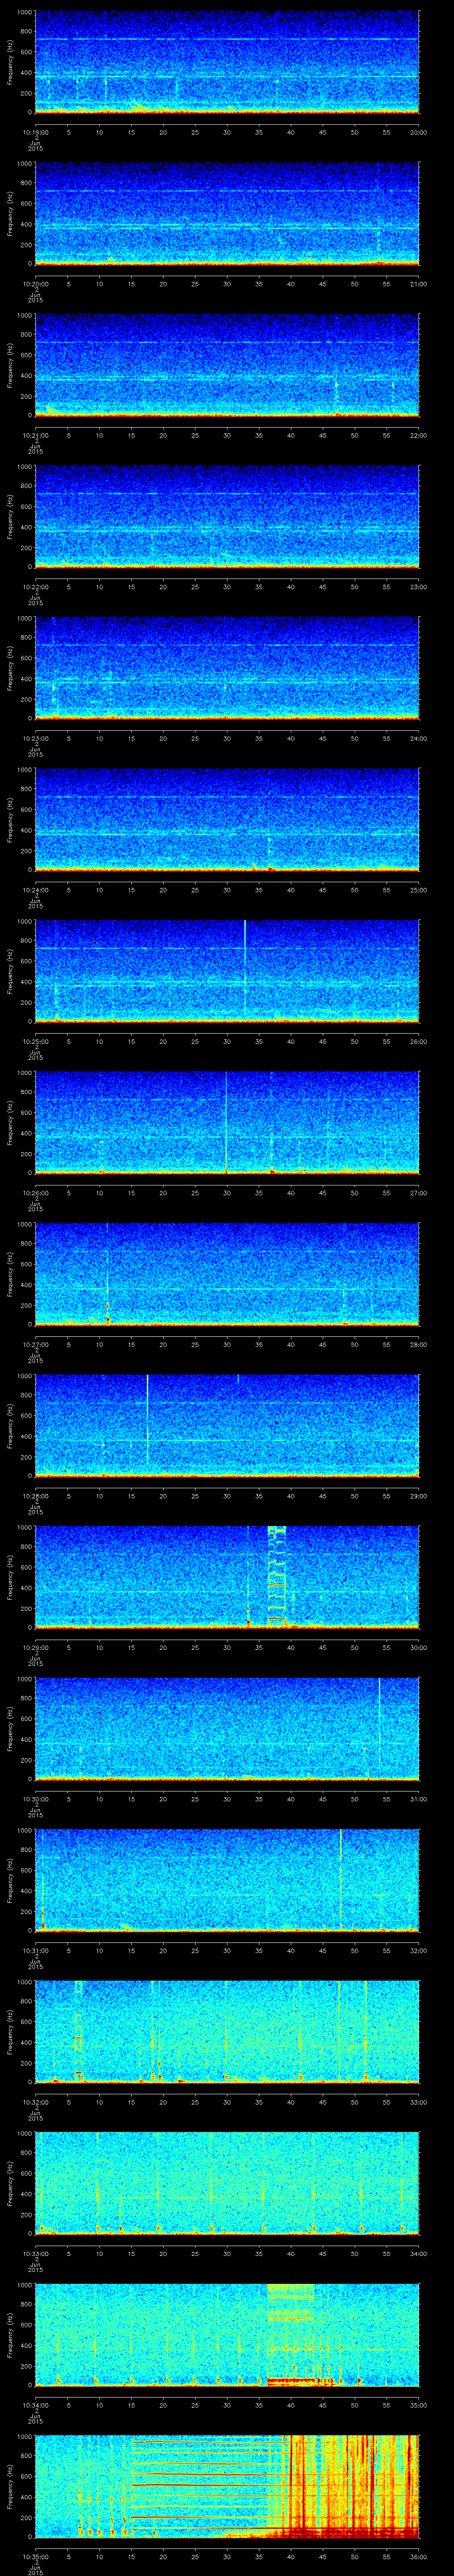Click the "10:27:00" start time label

tap(35, 1344)
